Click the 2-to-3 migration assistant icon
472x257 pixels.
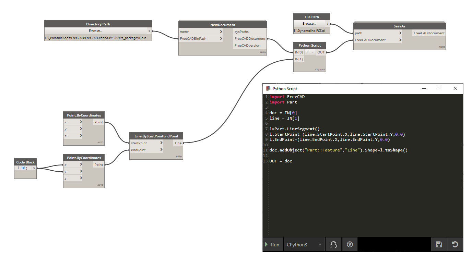[x=333, y=244]
